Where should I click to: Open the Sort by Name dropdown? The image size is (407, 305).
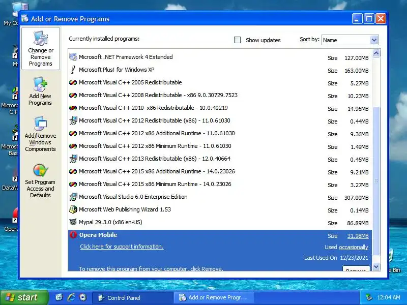(374, 40)
